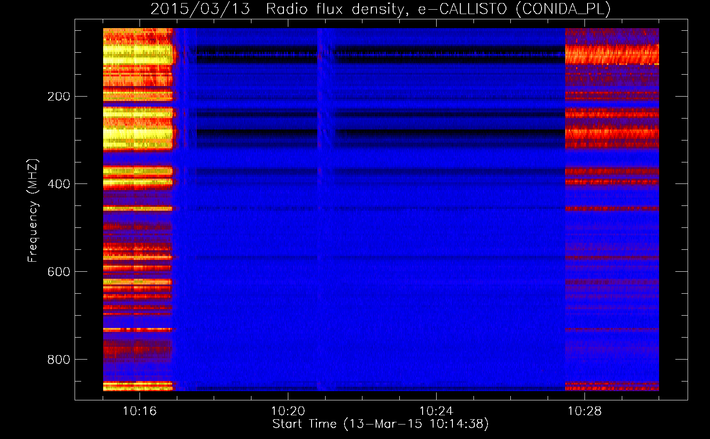Screen dimensions: 710x439
Task: Click the 10:20 time tick label
Action: pyautogui.click(x=288, y=411)
